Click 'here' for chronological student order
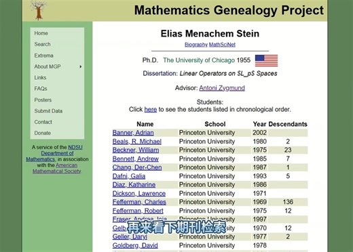 pos(151,110)
